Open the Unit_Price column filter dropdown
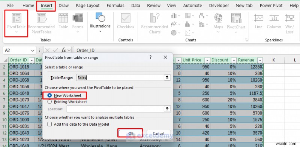The height and width of the screenshot is (147, 300). pyautogui.click(x=207, y=60)
